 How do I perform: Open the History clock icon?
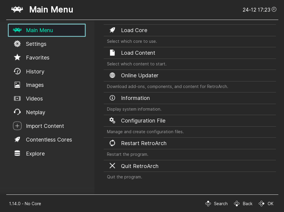point(17,71)
